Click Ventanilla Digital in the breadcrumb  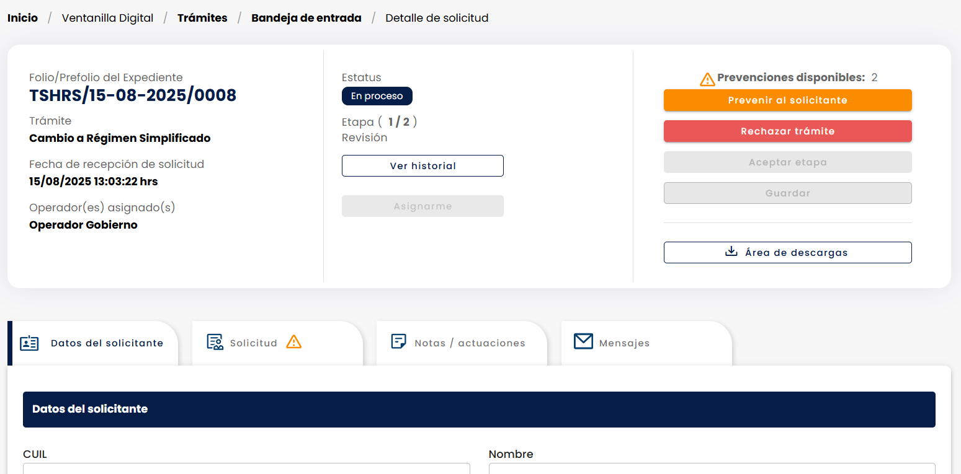107,18
